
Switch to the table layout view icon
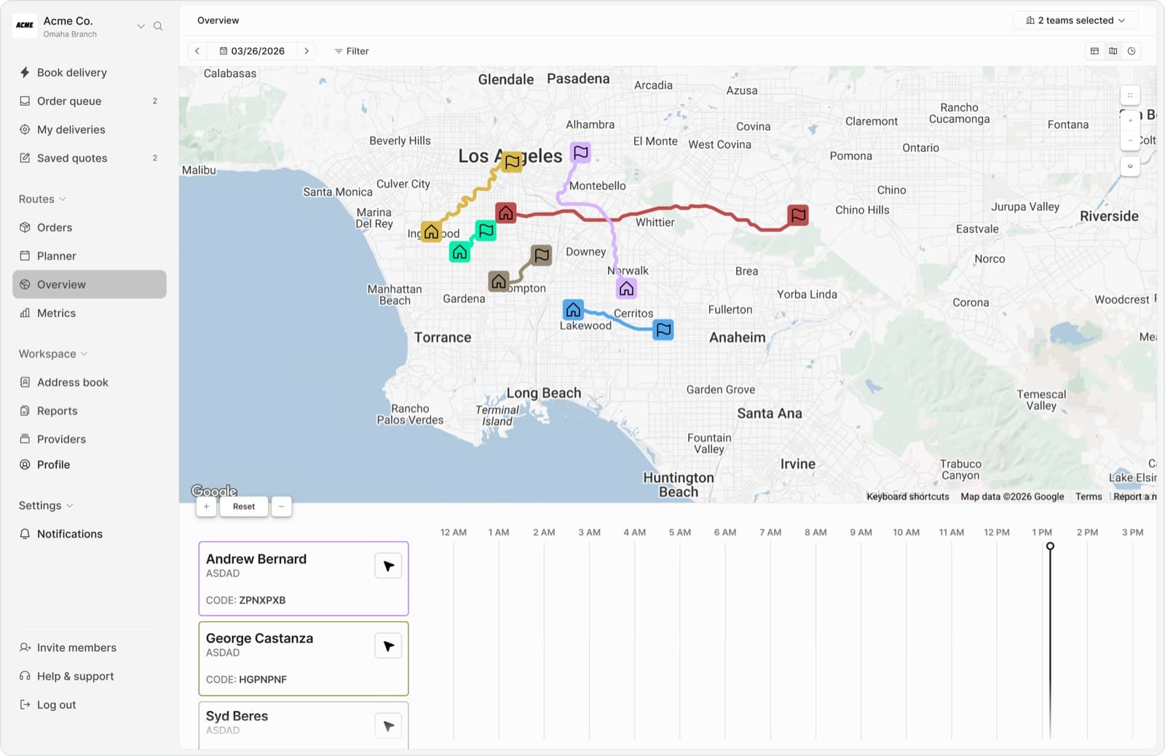coord(1094,51)
